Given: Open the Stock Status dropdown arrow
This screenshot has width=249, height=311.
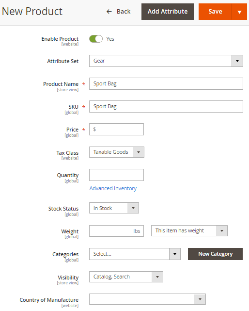Looking at the screenshot, I should [x=133, y=208].
